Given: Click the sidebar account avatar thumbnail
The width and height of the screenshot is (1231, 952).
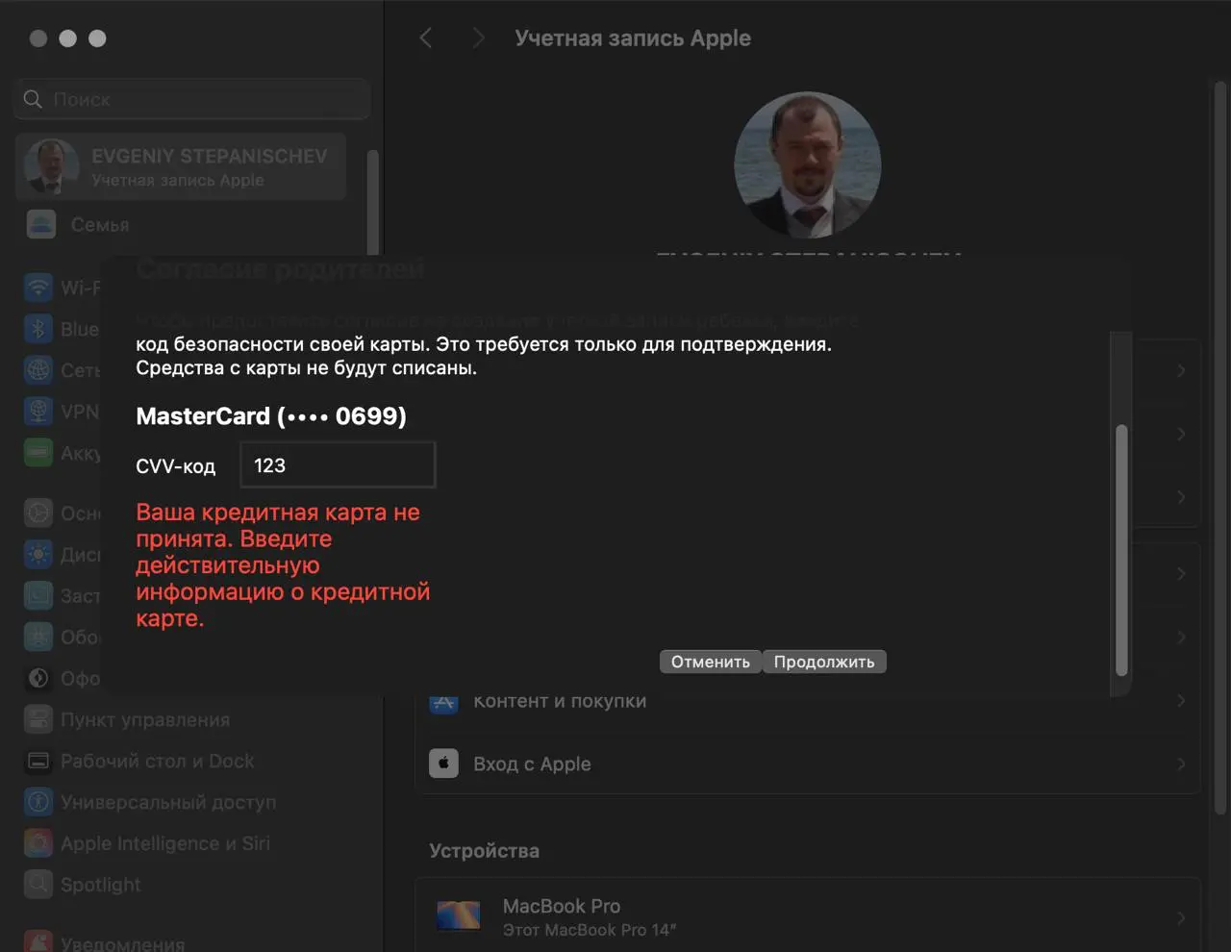Looking at the screenshot, I should tap(51, 166).
